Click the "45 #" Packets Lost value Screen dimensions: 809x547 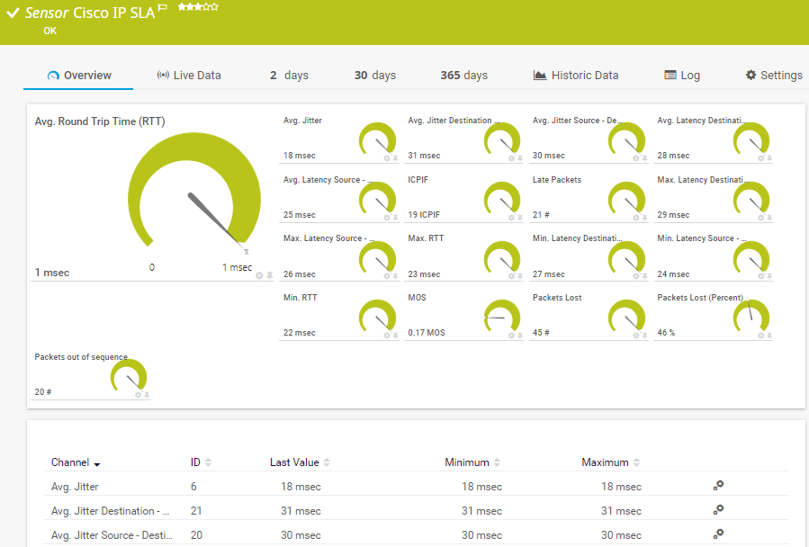tap(541, 333)
